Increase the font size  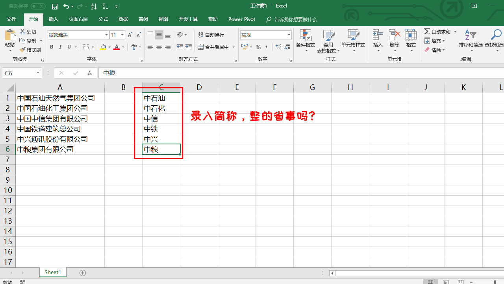pyautogui.click(x=130, y=35)
